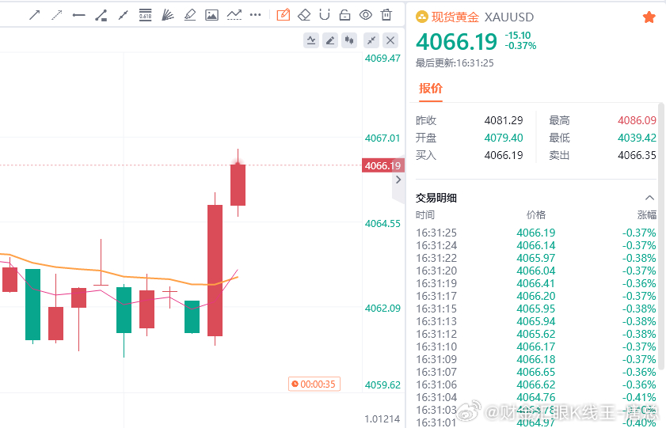Click the 4069.47 price axis label
Screen dimensions: 666x428
tap(382, 59)
